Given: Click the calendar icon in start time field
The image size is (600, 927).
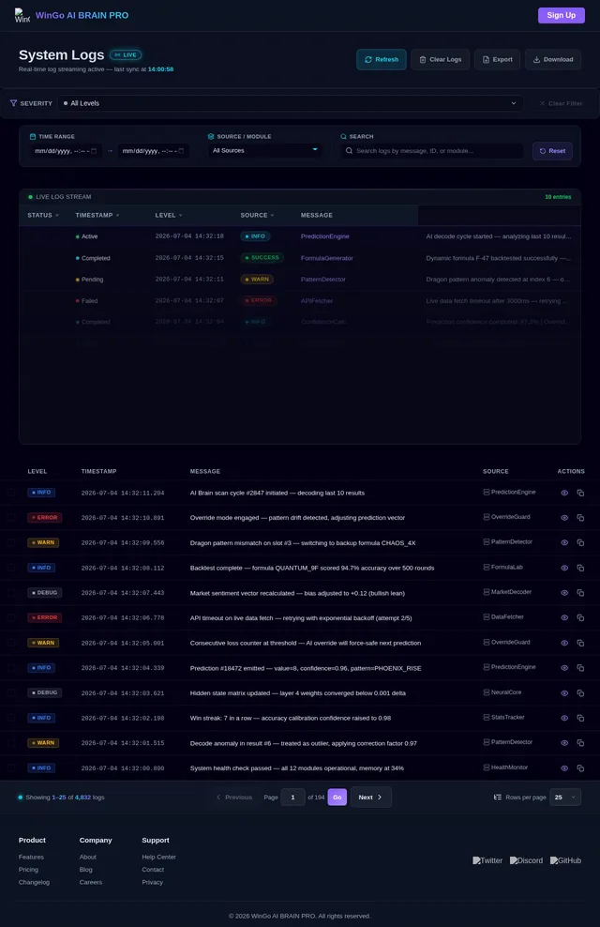Looking at the screenshot, I should pyautogui.click(x=94, y=151).
